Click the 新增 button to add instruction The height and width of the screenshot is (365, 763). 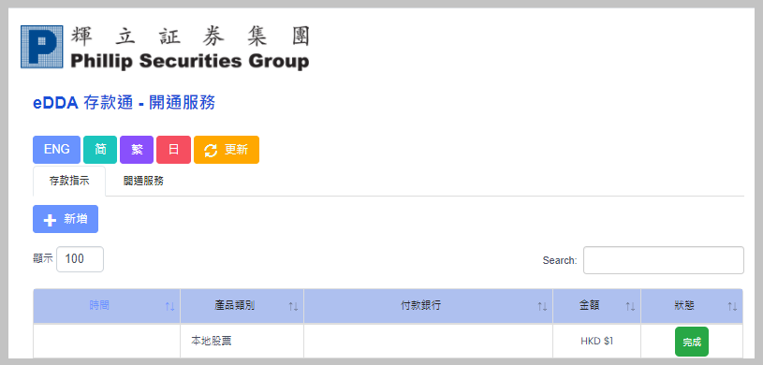click(66, 219)
